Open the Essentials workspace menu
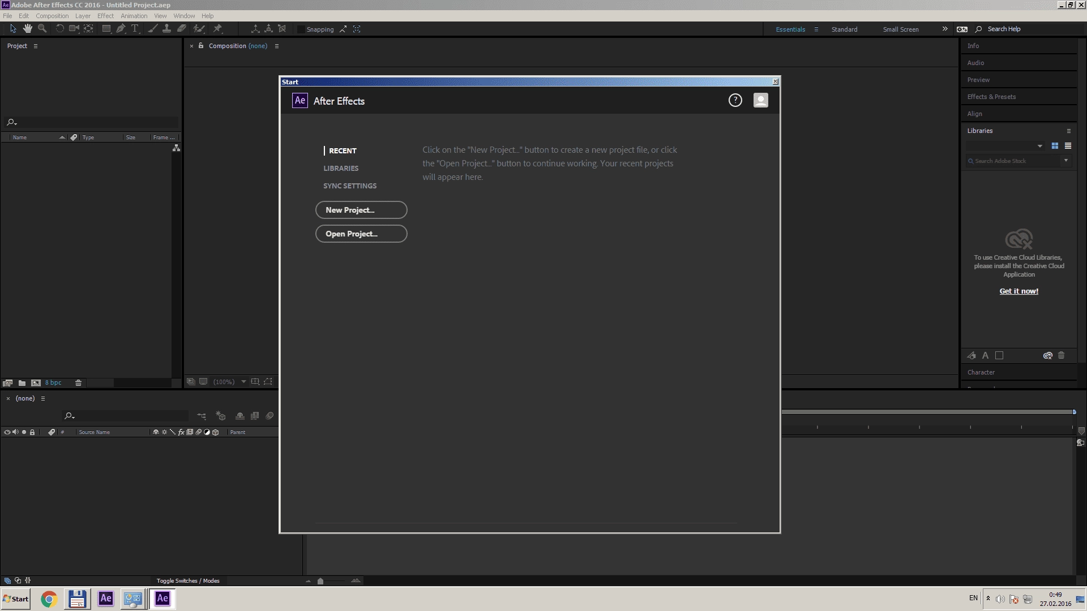 pos(816,29)
